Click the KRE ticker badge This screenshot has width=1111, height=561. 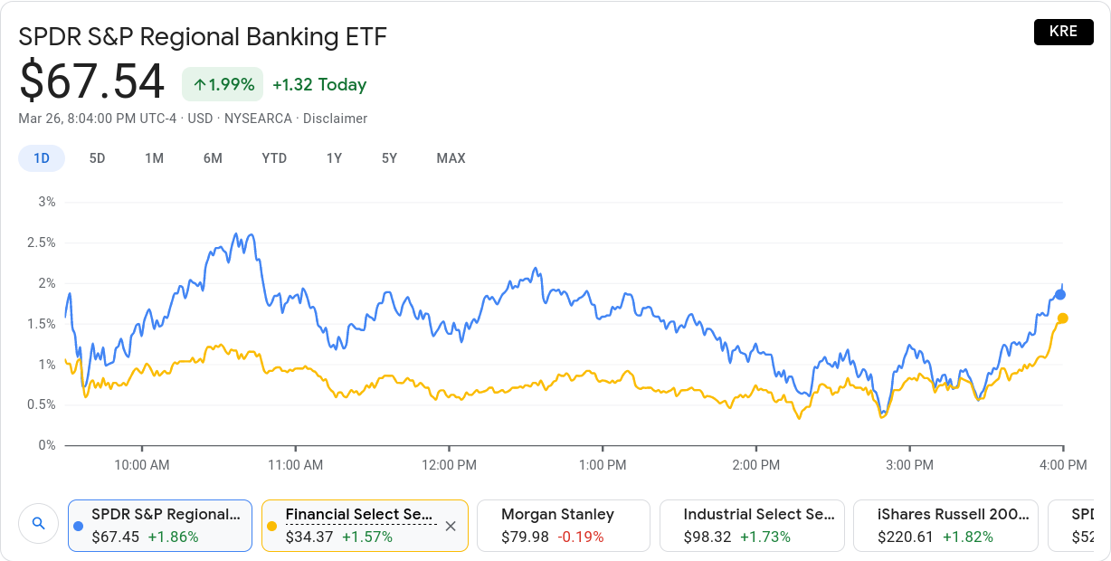click(1063, 31)
